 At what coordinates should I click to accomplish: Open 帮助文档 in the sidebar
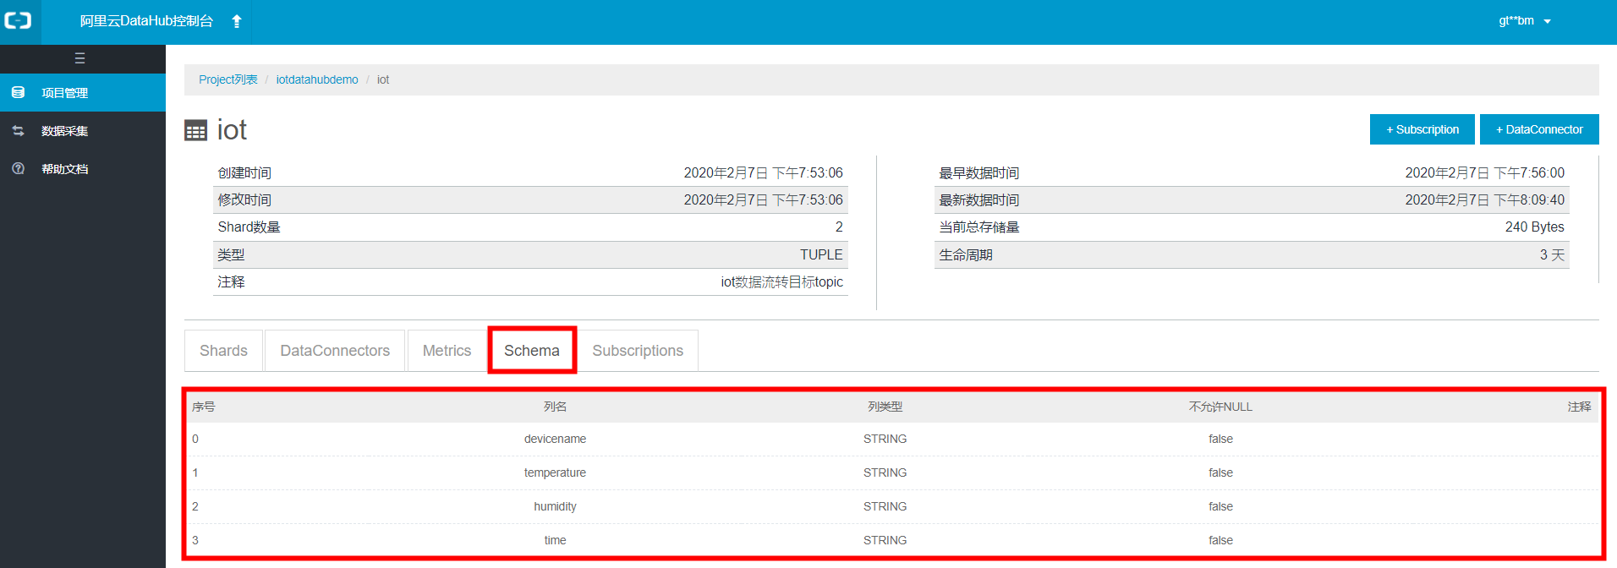pyautogui.click(x=83, y=168)
